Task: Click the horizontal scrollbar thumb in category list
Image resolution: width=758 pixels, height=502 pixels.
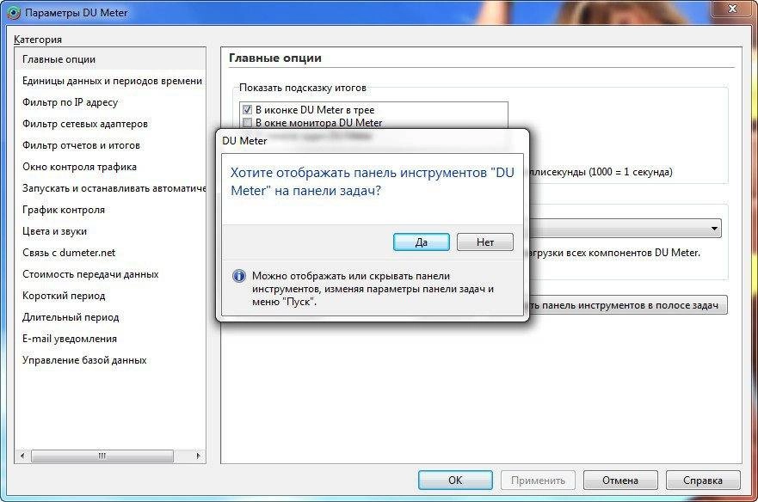Action: (x=102, y=456)
